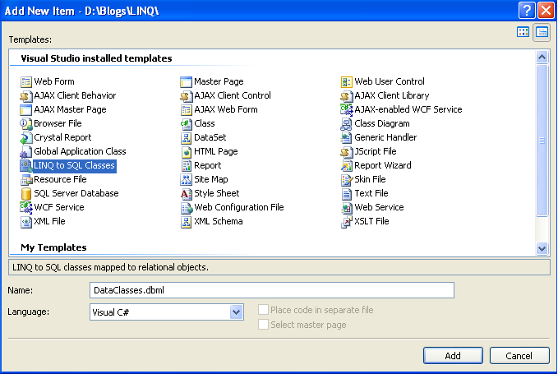Click the Add button
The width and height of the screenshot is (558, 374).
pyautogui.click(x=453, y=355)
